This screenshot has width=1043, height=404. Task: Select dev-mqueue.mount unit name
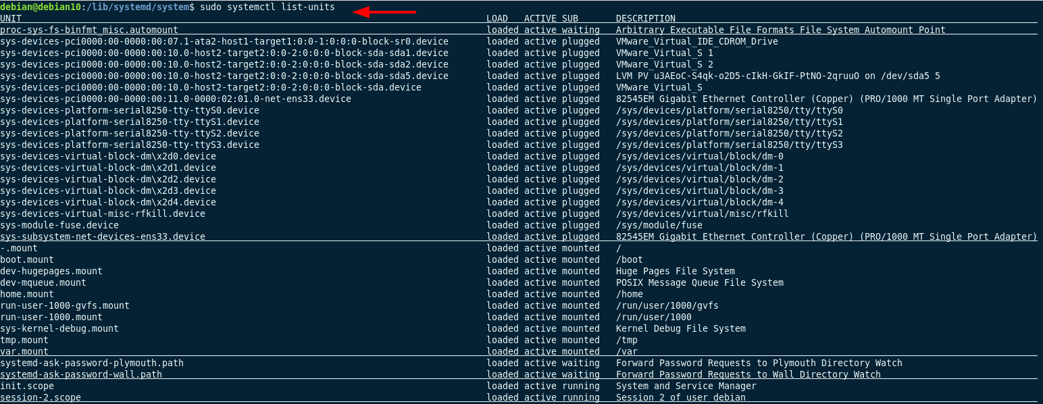[x=43, y=282]
